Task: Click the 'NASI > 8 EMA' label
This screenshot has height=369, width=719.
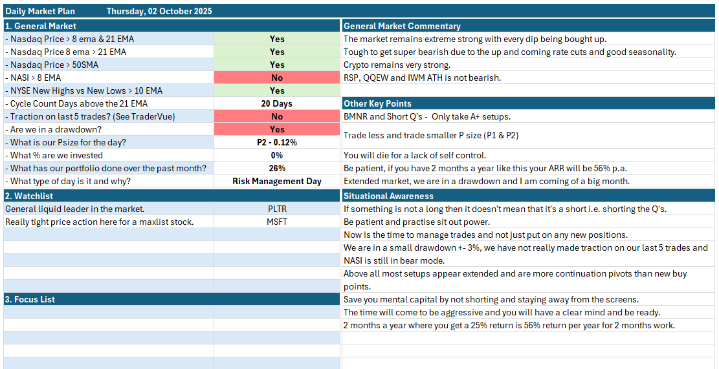Action: [109, 78]
